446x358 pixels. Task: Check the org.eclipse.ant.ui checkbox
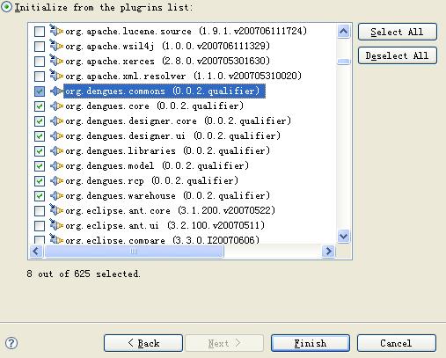click(x=40, y=226)
